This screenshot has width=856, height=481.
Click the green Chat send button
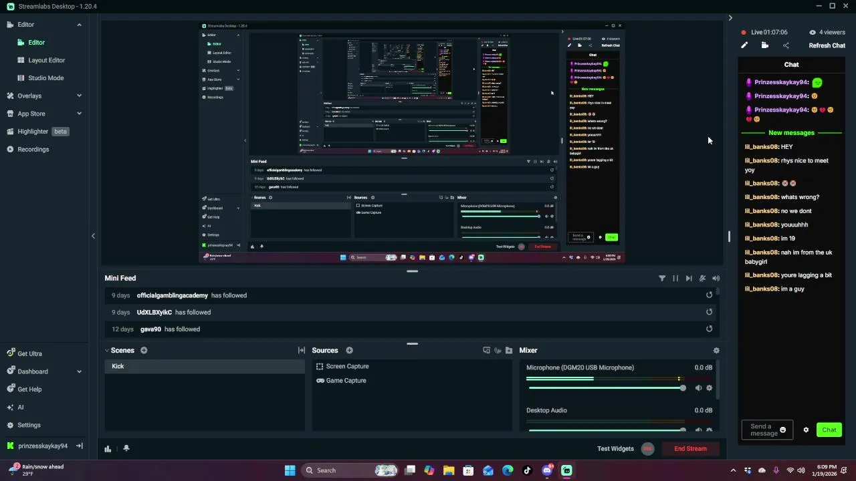(x=829, y=430)
